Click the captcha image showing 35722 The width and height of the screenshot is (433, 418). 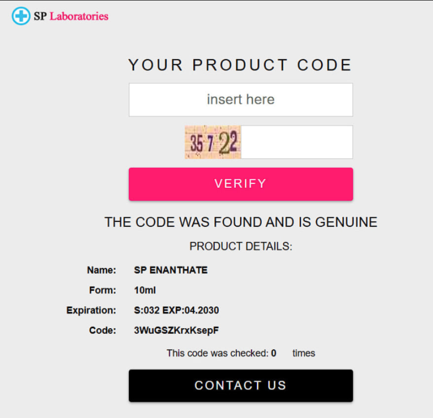coord(213,142)
